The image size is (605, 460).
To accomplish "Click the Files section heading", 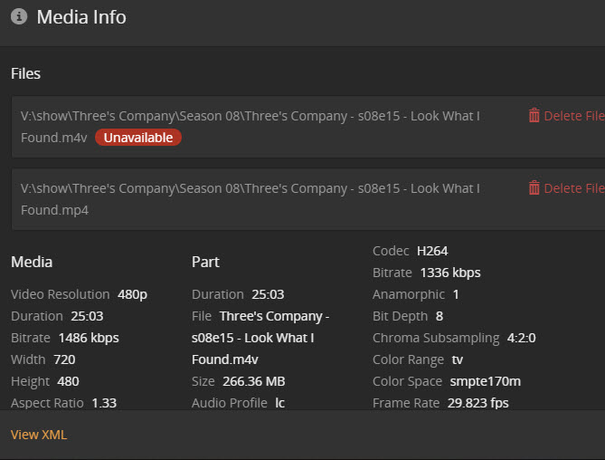I will tap(25, 73).
